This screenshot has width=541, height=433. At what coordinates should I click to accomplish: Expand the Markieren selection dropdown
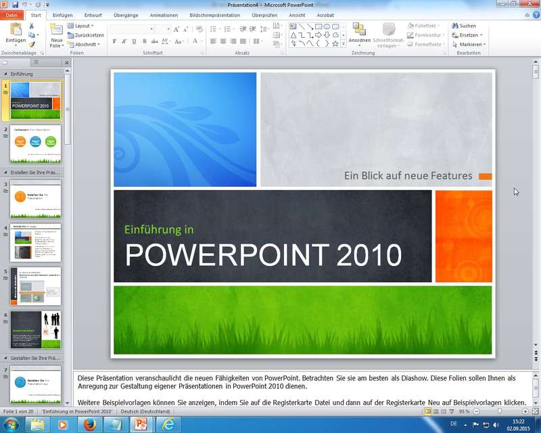tap(470, 44)
